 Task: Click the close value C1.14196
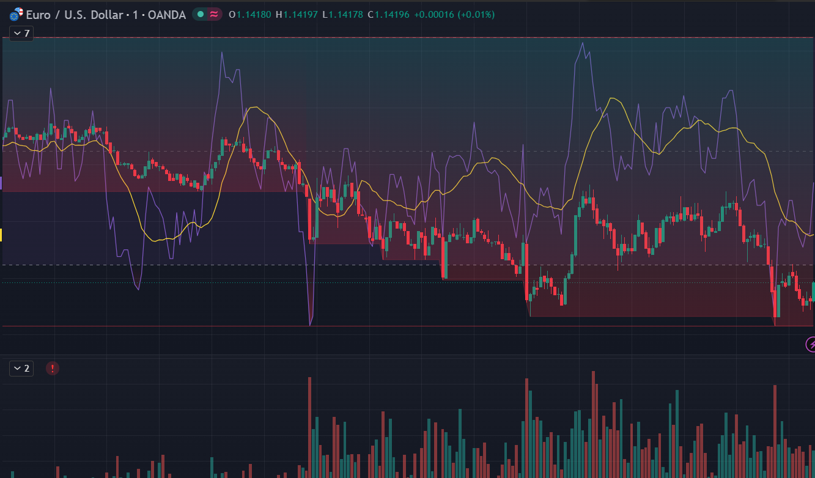tap(388, 15)
